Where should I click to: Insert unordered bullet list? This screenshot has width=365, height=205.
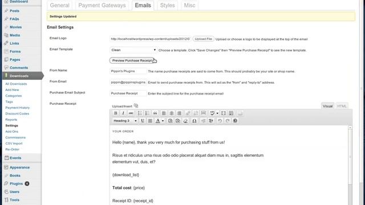coord(140,113)
